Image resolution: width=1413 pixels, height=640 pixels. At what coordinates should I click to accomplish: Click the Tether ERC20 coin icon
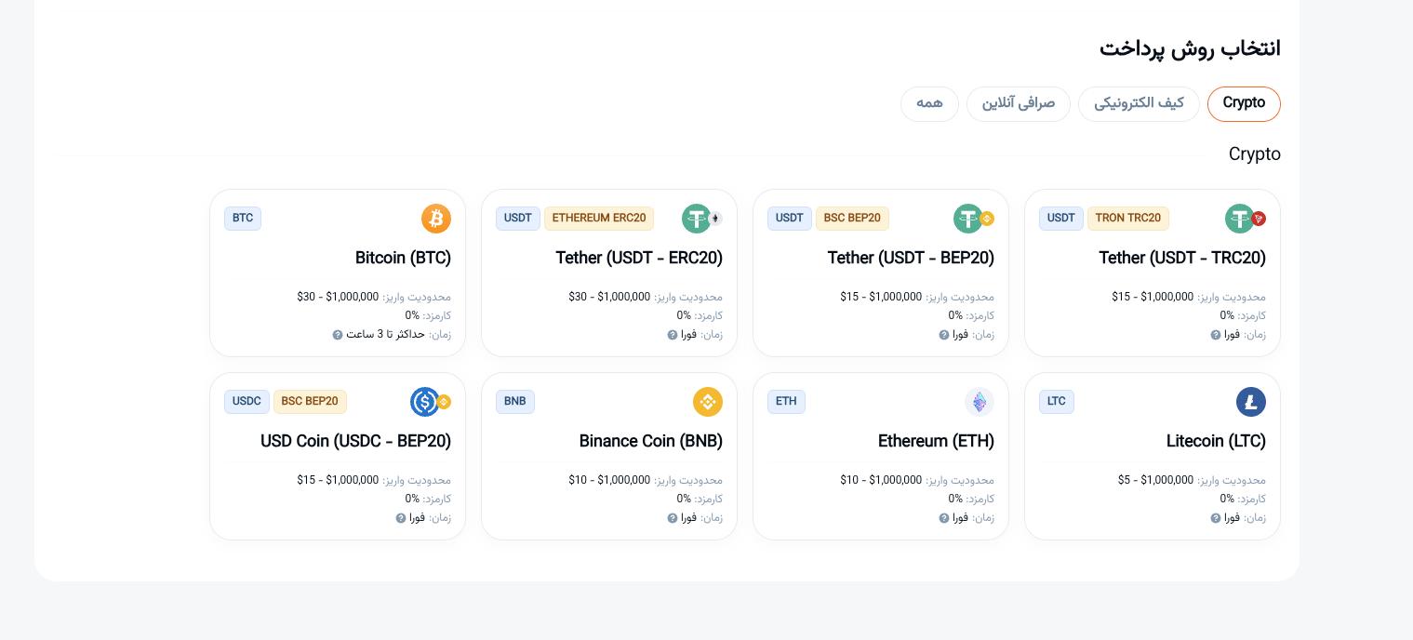(x=697, y=219)
